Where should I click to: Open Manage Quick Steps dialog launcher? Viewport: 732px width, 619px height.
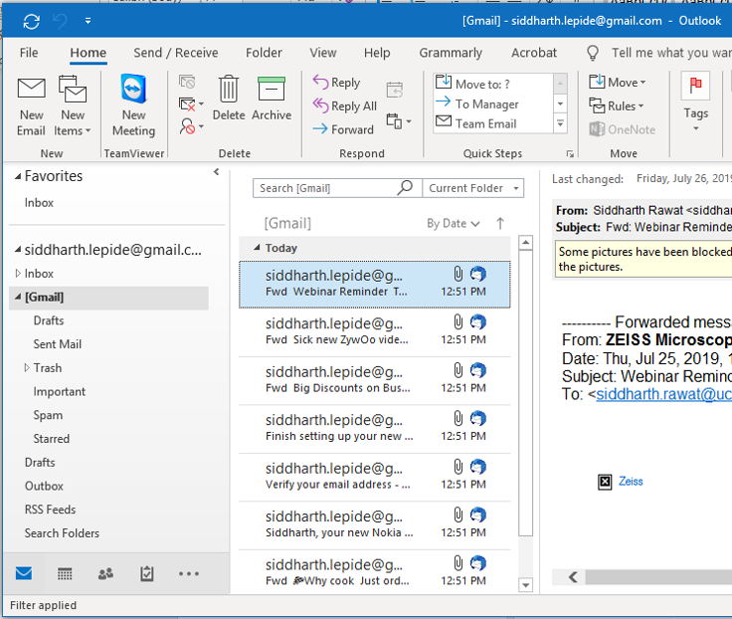click(570, 153)
